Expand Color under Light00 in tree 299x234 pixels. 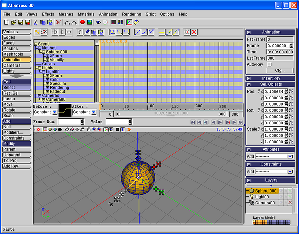point(47,80)
